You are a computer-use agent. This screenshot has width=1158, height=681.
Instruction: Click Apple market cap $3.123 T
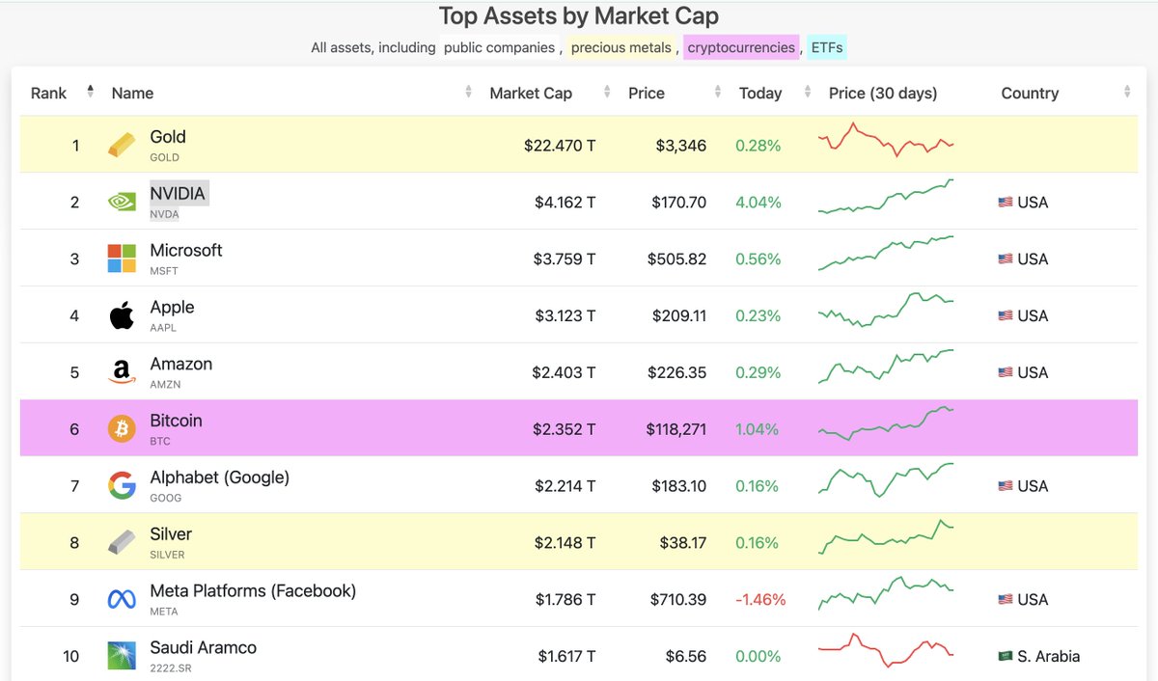[x=565, y=316]
